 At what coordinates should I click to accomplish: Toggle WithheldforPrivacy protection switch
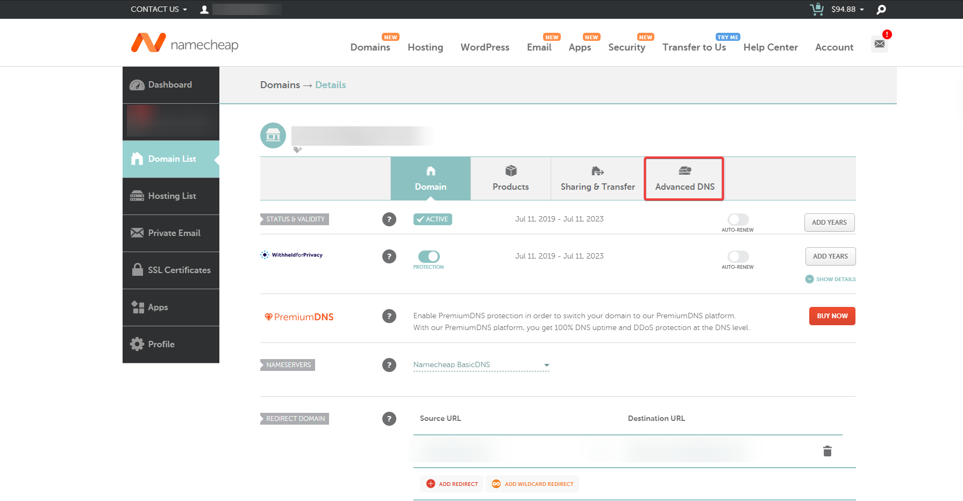(429, 256)
